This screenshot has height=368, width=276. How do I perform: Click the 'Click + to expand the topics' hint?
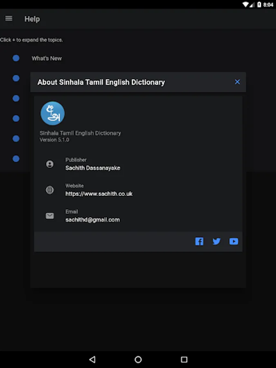[x=31, y=40]
